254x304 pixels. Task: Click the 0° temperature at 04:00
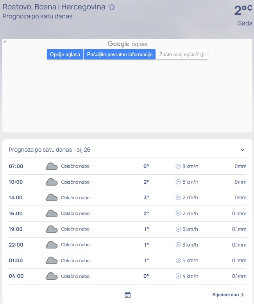coord(146,276)
